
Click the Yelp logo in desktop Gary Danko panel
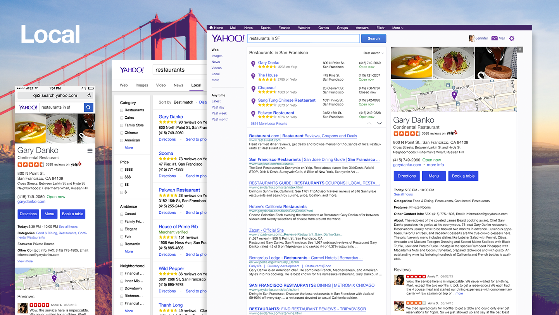pyautogui.click(x=452, y=133)
